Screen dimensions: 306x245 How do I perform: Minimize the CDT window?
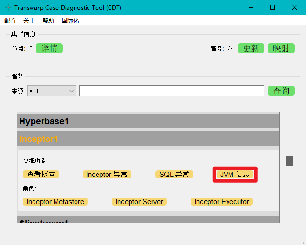[251, 8]
